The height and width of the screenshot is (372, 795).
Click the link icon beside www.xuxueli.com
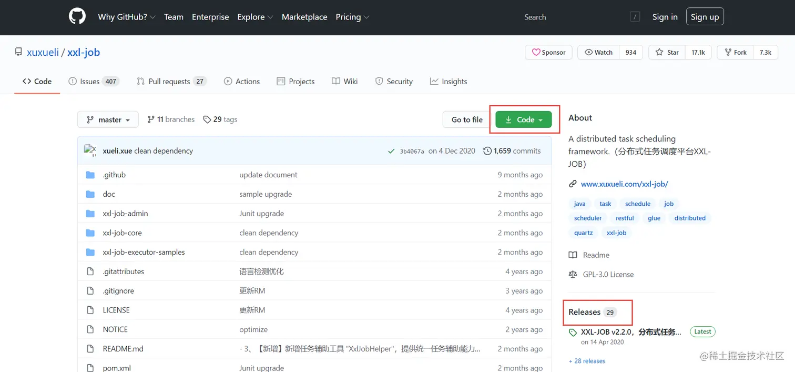pos(573,184)
